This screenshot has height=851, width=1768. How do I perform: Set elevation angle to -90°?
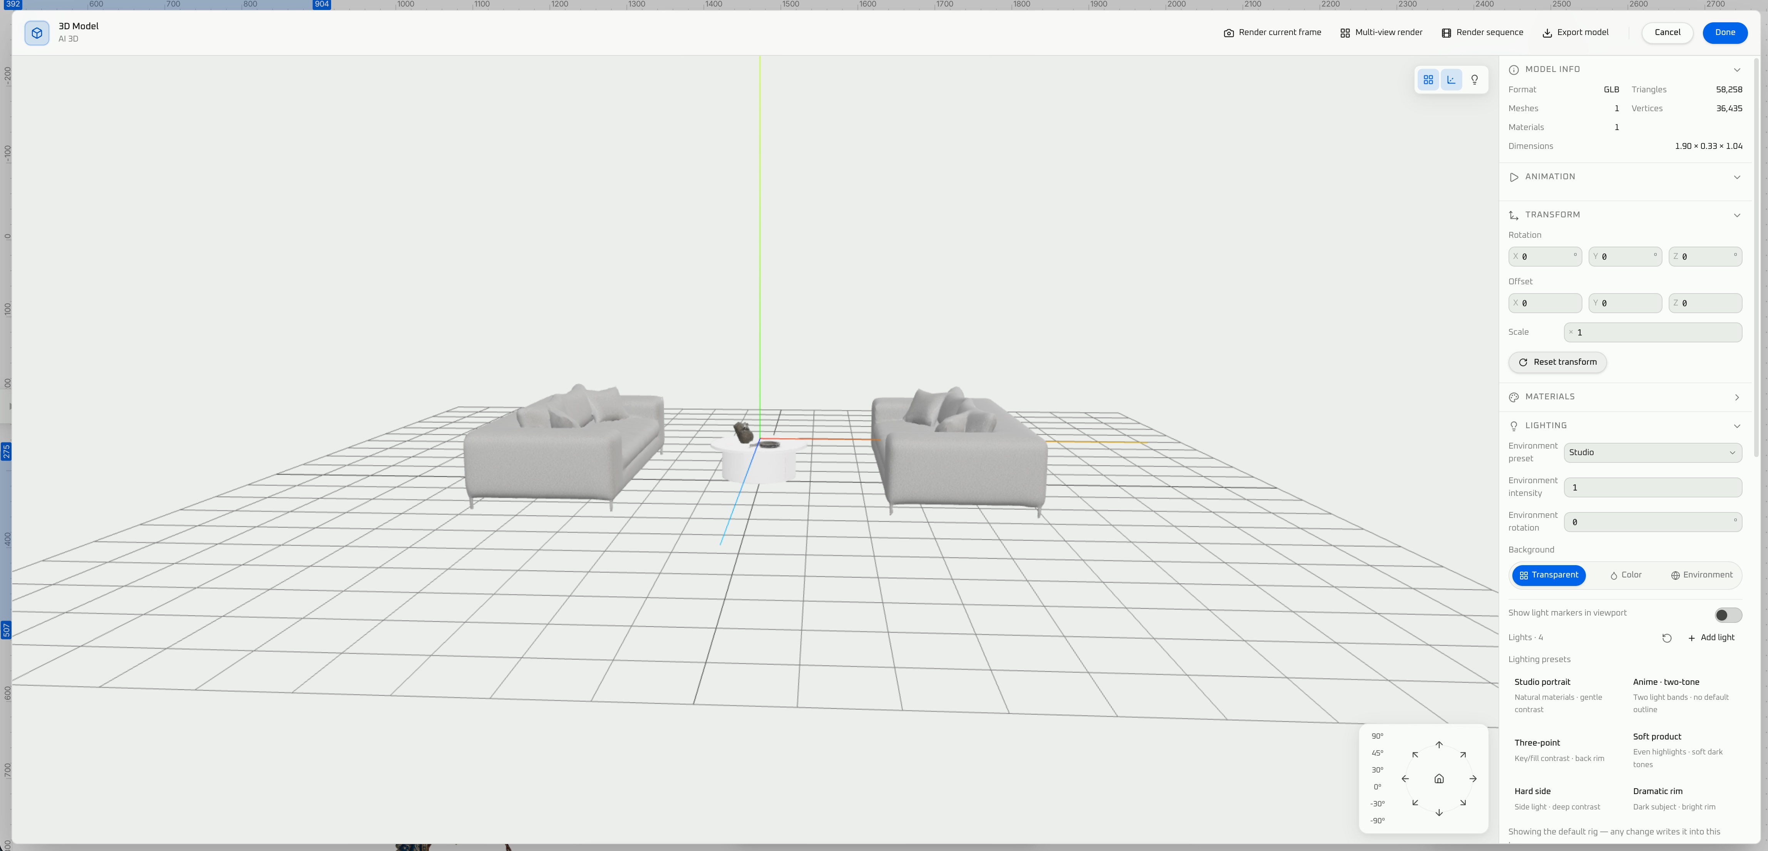(1378, 821)
